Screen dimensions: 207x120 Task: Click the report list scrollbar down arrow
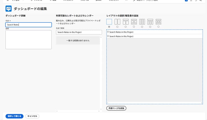(x=101, y=109)
